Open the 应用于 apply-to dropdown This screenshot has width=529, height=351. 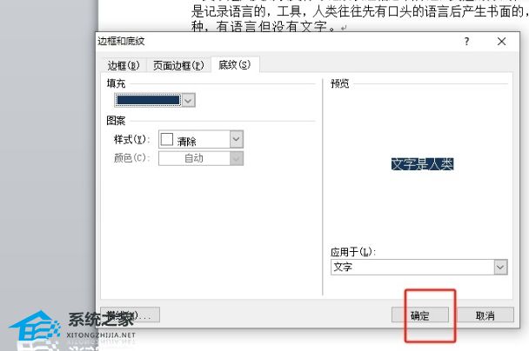(x=500, y=267)
